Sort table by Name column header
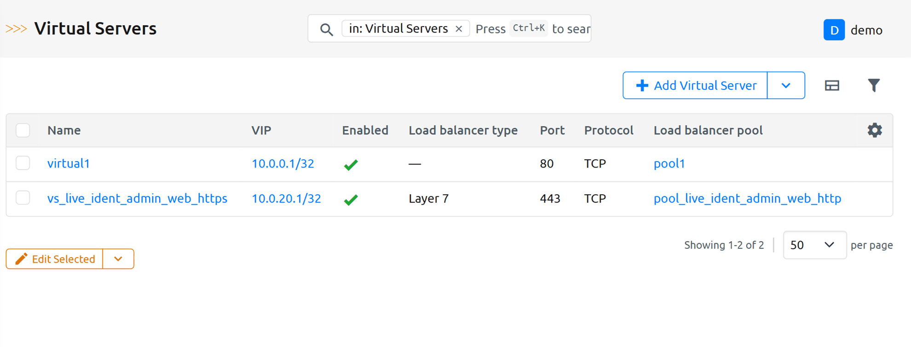911x347 pixels. (64, 130)
